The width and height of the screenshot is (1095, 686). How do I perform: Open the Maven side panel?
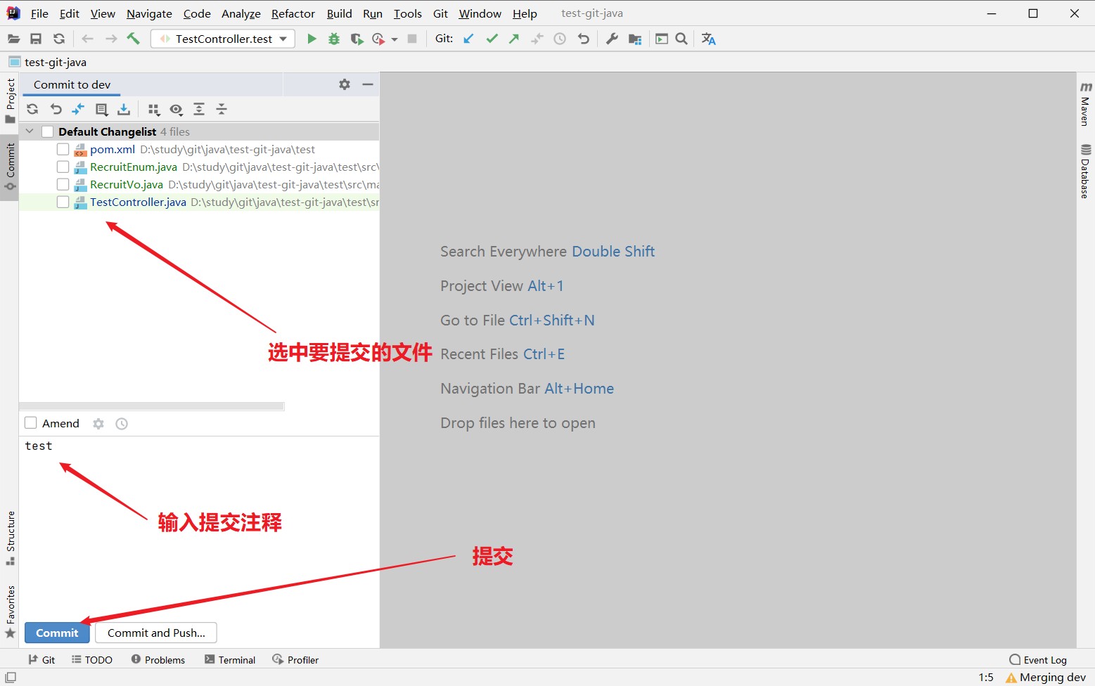pyautogui.click(x=1086, y=104)
